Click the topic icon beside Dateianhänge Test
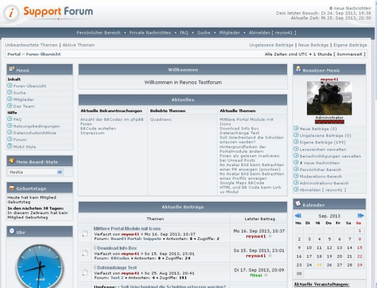Screen dimensions: 377x288 click(85, 272)
